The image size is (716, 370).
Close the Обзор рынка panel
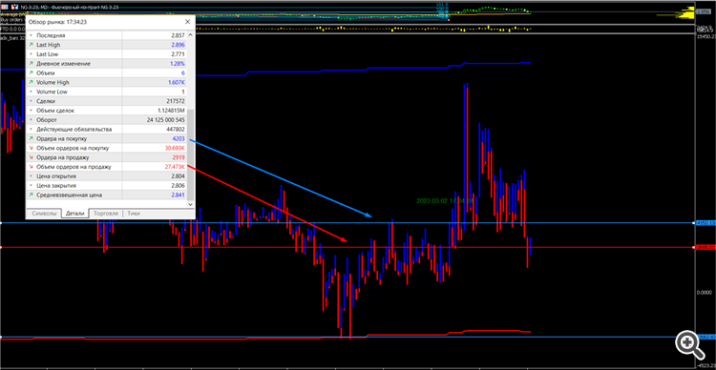pos(187,21)
